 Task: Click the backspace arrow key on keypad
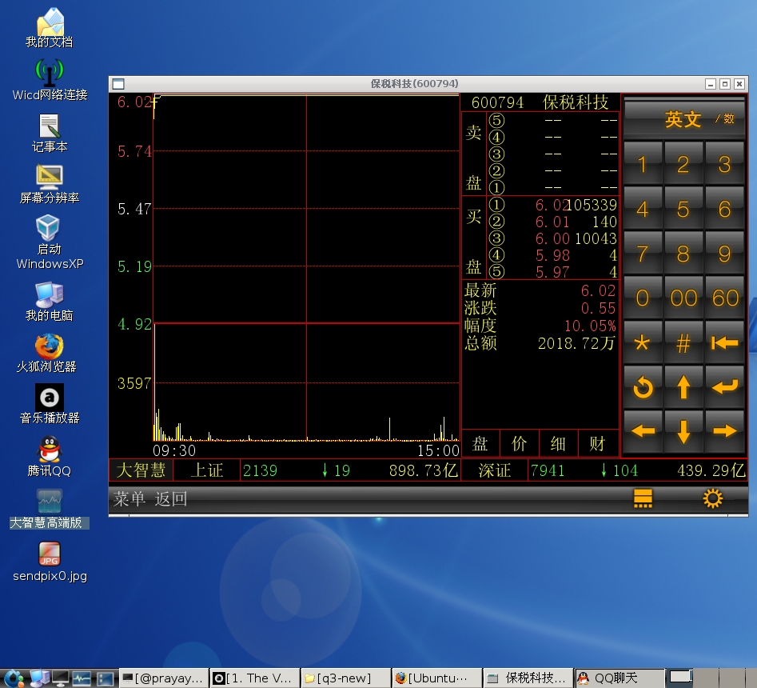tap(724, 343)
